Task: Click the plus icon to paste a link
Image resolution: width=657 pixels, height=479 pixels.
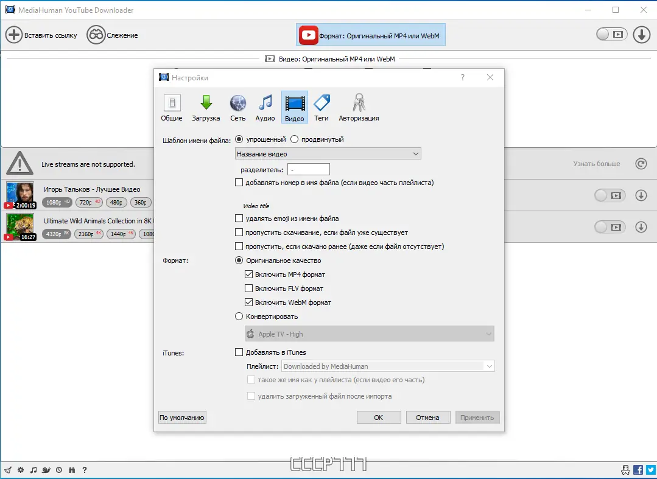Action: (x=13, y=35)
